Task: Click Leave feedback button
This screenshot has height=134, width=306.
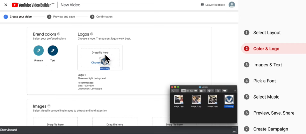Action: click(213, 5)
